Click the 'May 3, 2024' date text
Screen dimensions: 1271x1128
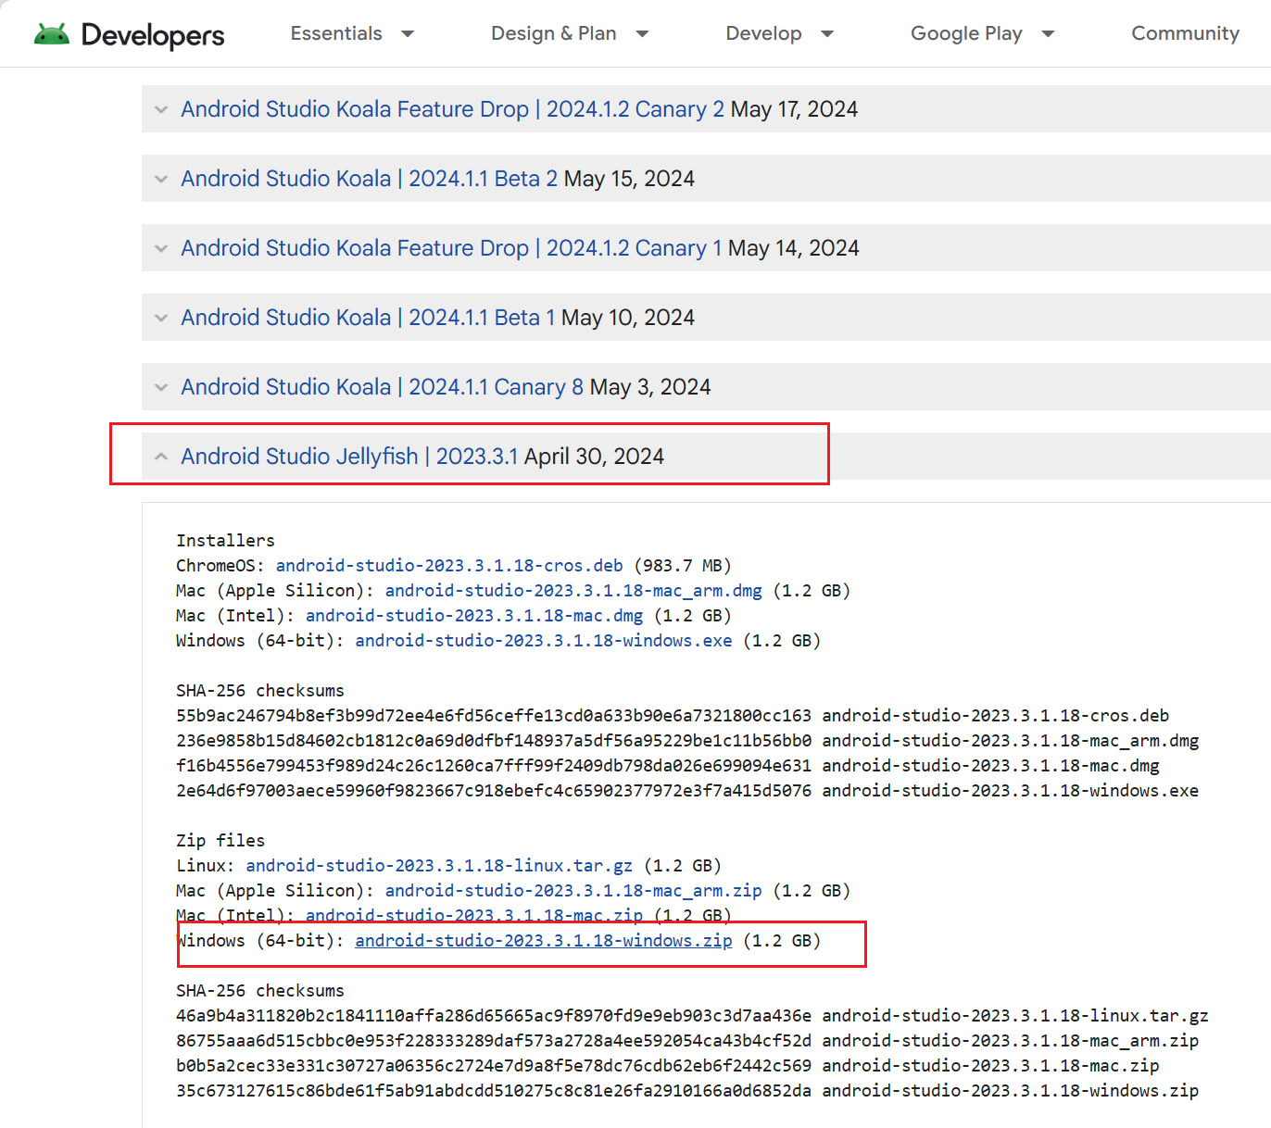click(x=650, y=387)
